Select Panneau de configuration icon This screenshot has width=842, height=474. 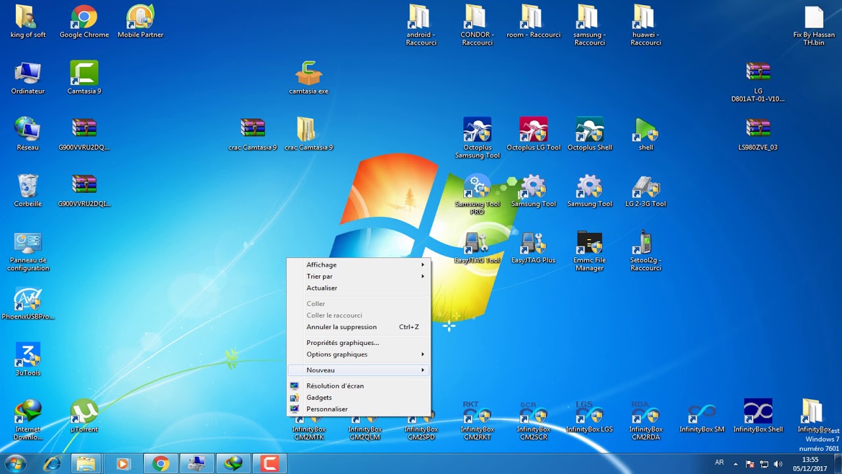[28, 251]
